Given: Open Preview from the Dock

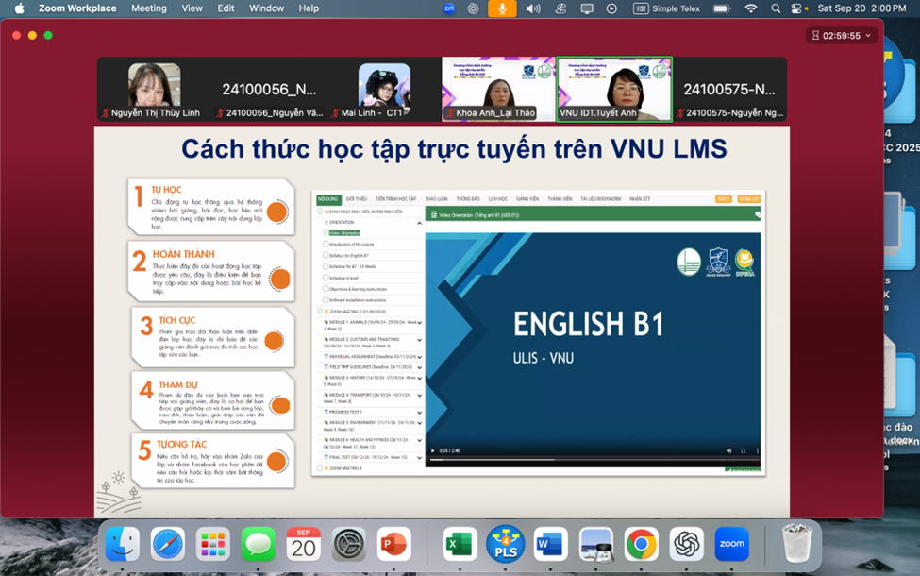Looking at the screenshot, I should (595, 544).
